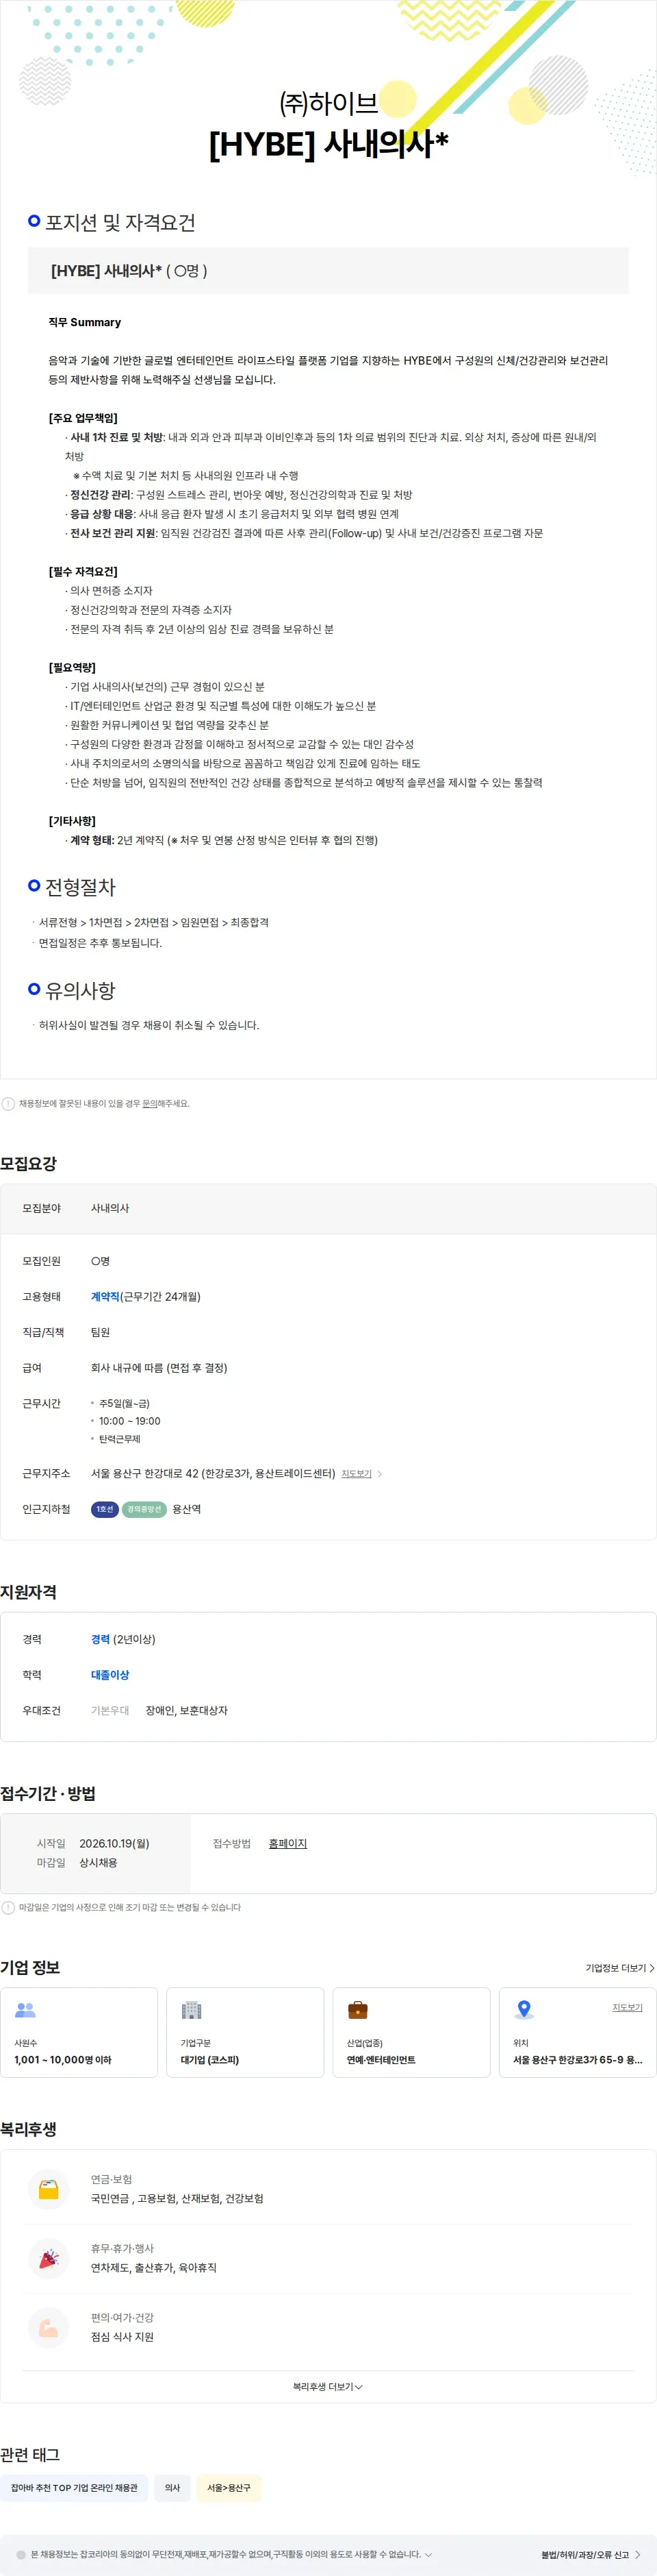Screen dimensions: 657x2576
Task: Click the 사원수 company info card
Action: tap(79, 2033)
